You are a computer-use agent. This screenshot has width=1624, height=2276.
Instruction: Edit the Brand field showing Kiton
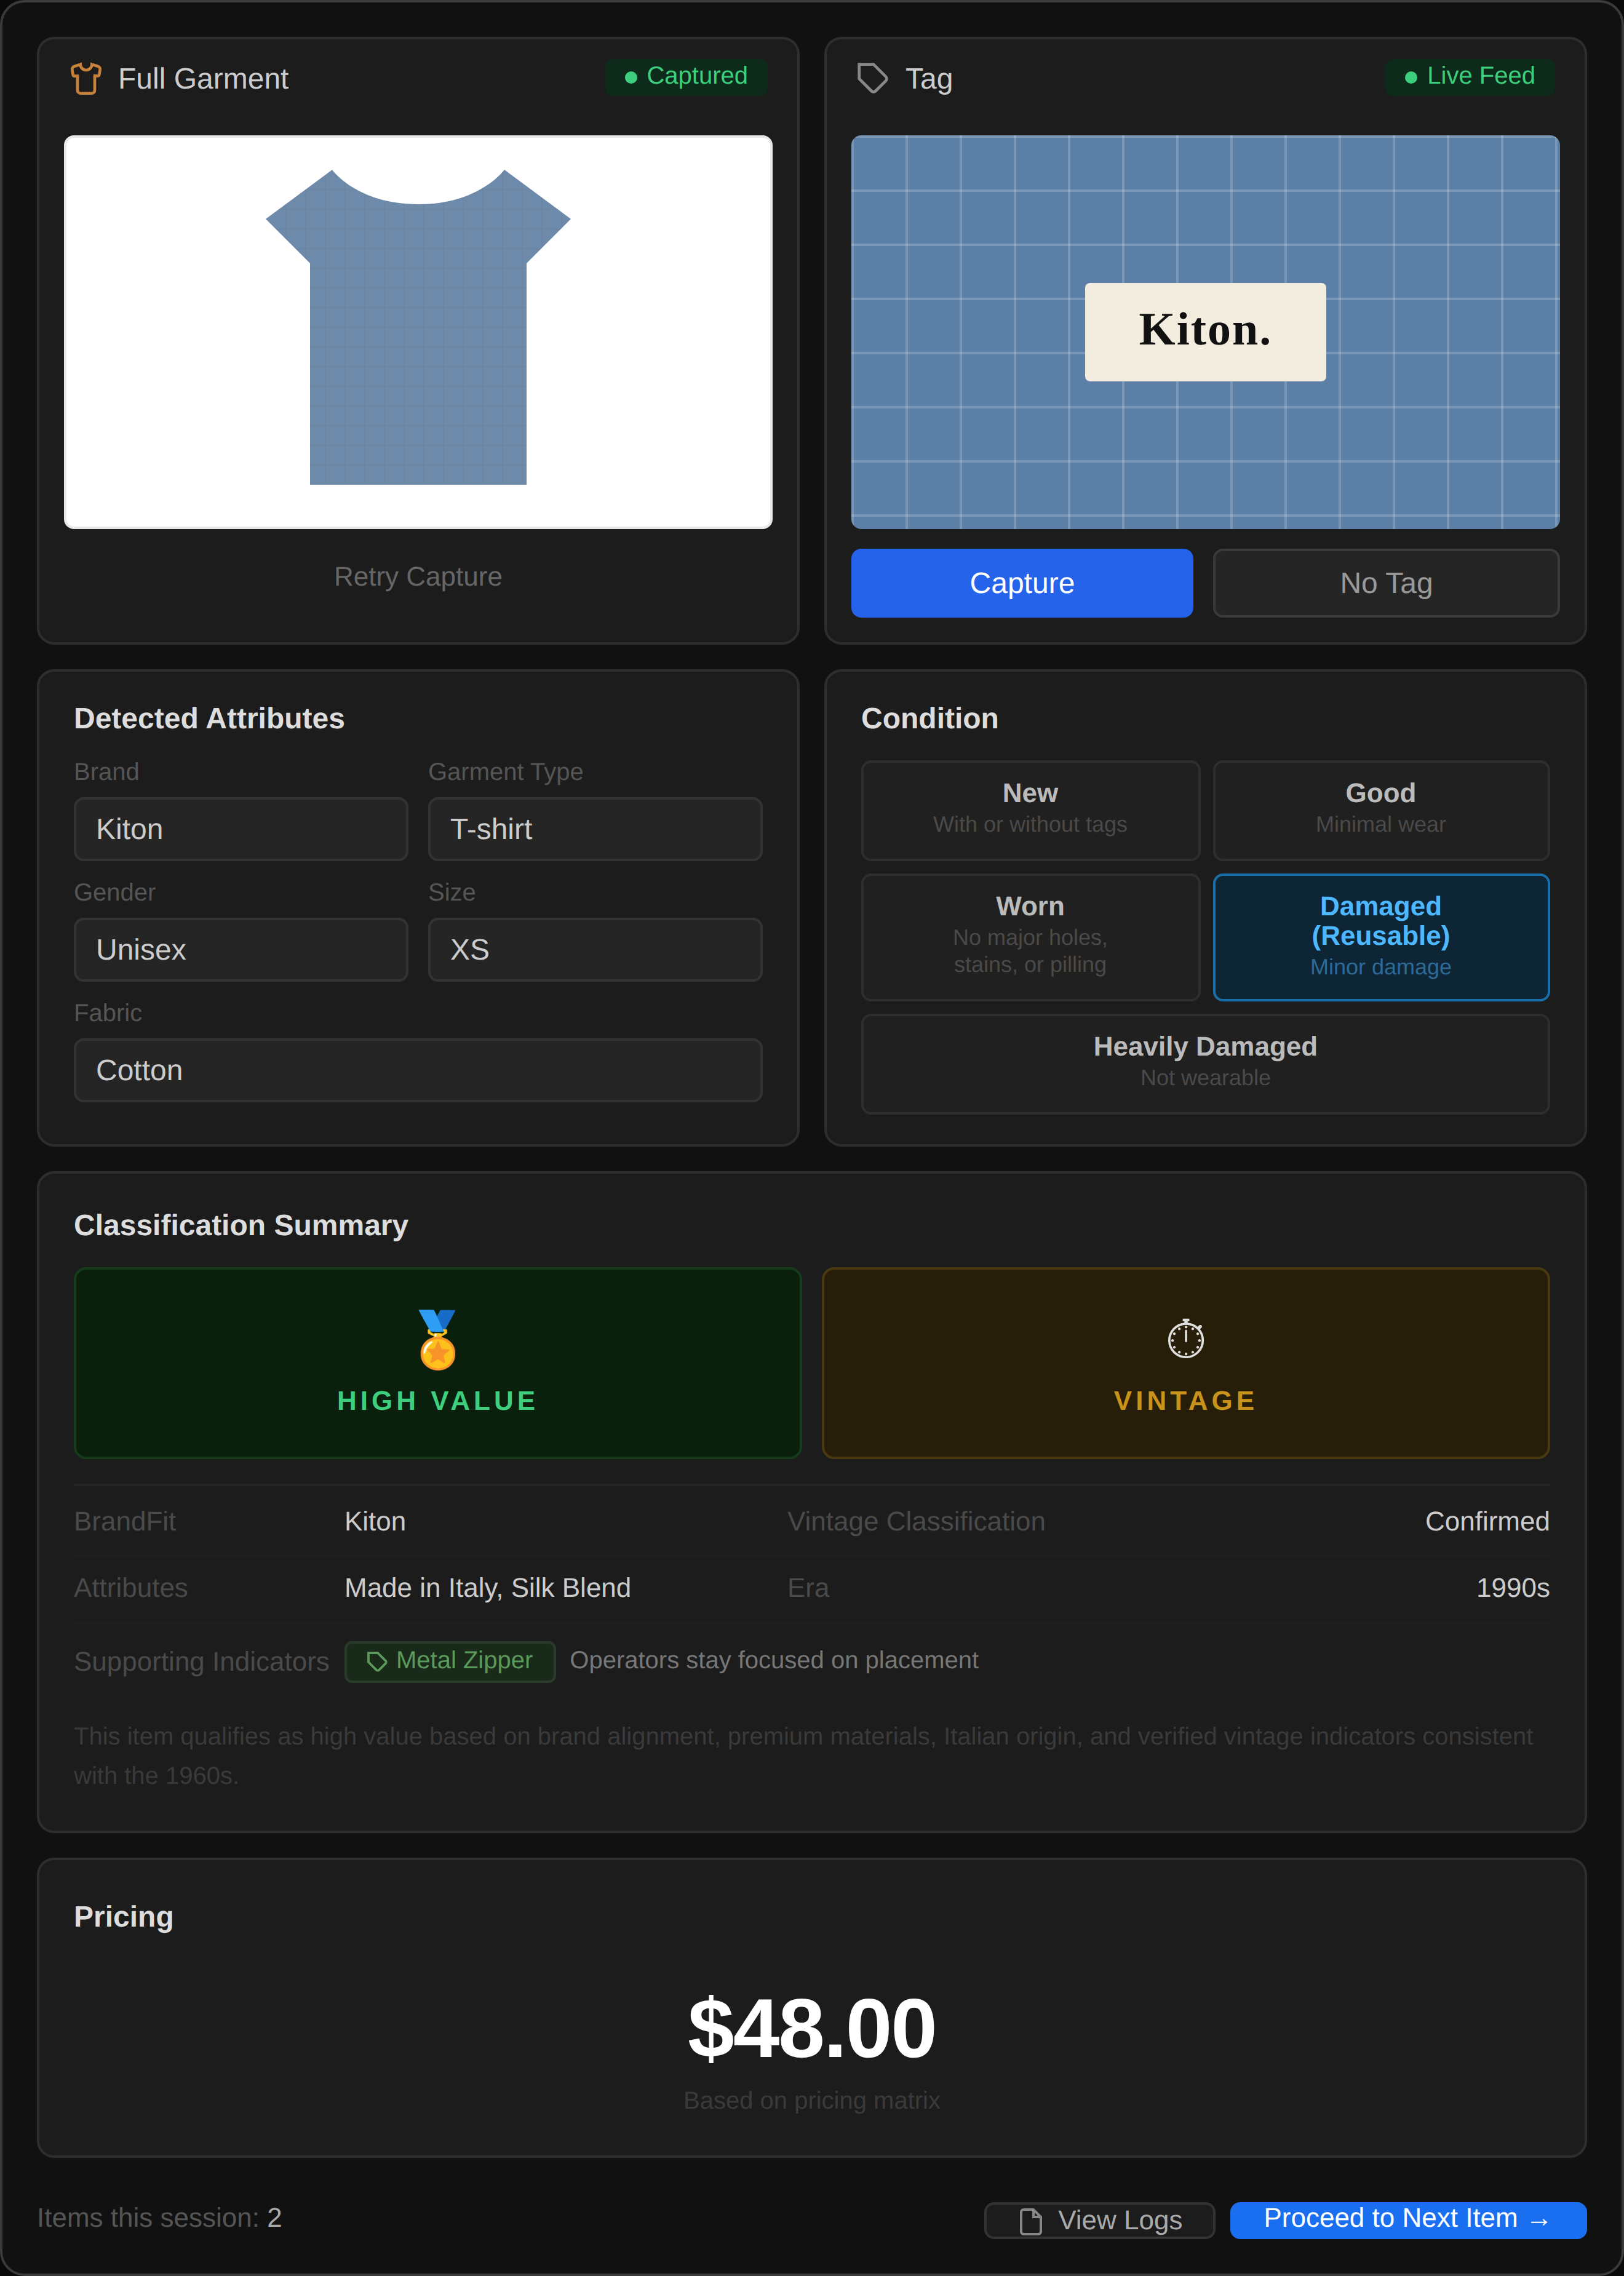(241, 829)
